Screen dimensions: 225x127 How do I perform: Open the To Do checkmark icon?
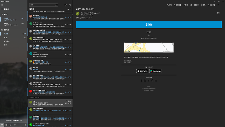point(15,125)
